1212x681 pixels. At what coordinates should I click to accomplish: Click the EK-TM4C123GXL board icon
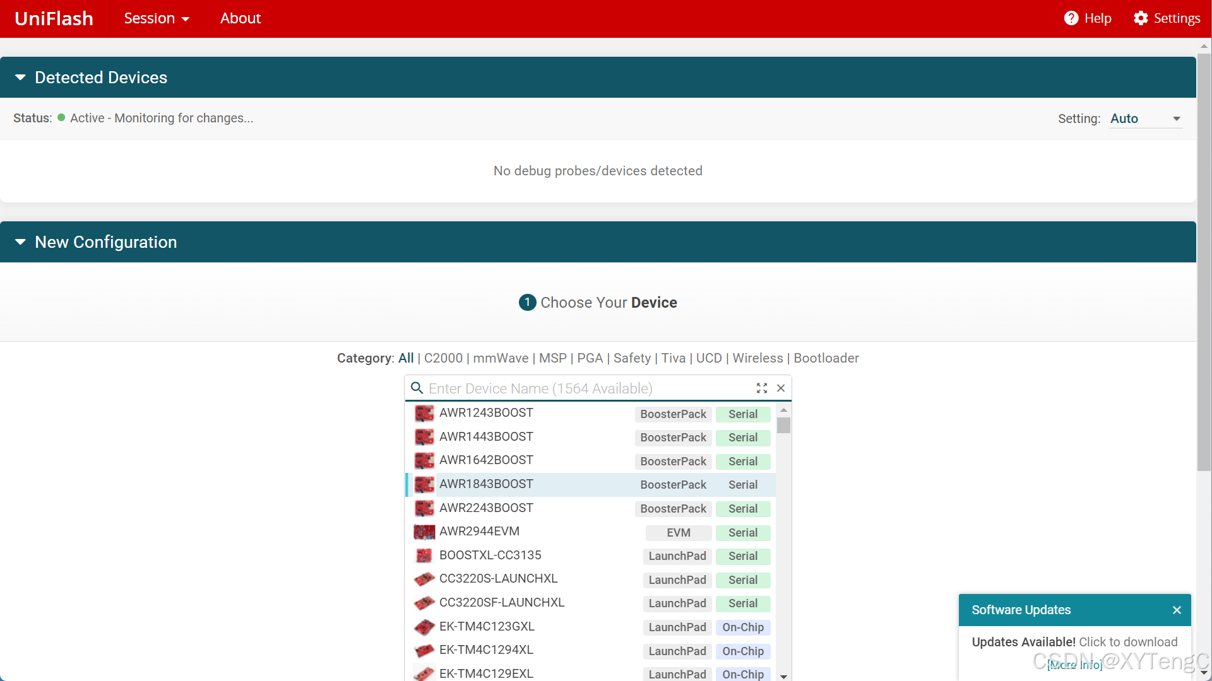point(424,627)
